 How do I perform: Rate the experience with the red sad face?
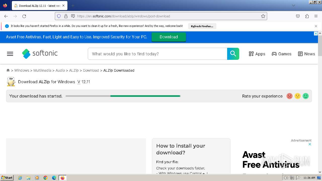click(290, 96)
